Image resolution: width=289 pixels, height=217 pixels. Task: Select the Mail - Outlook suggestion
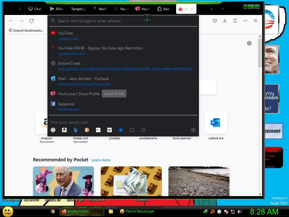(x=123, y=81)
